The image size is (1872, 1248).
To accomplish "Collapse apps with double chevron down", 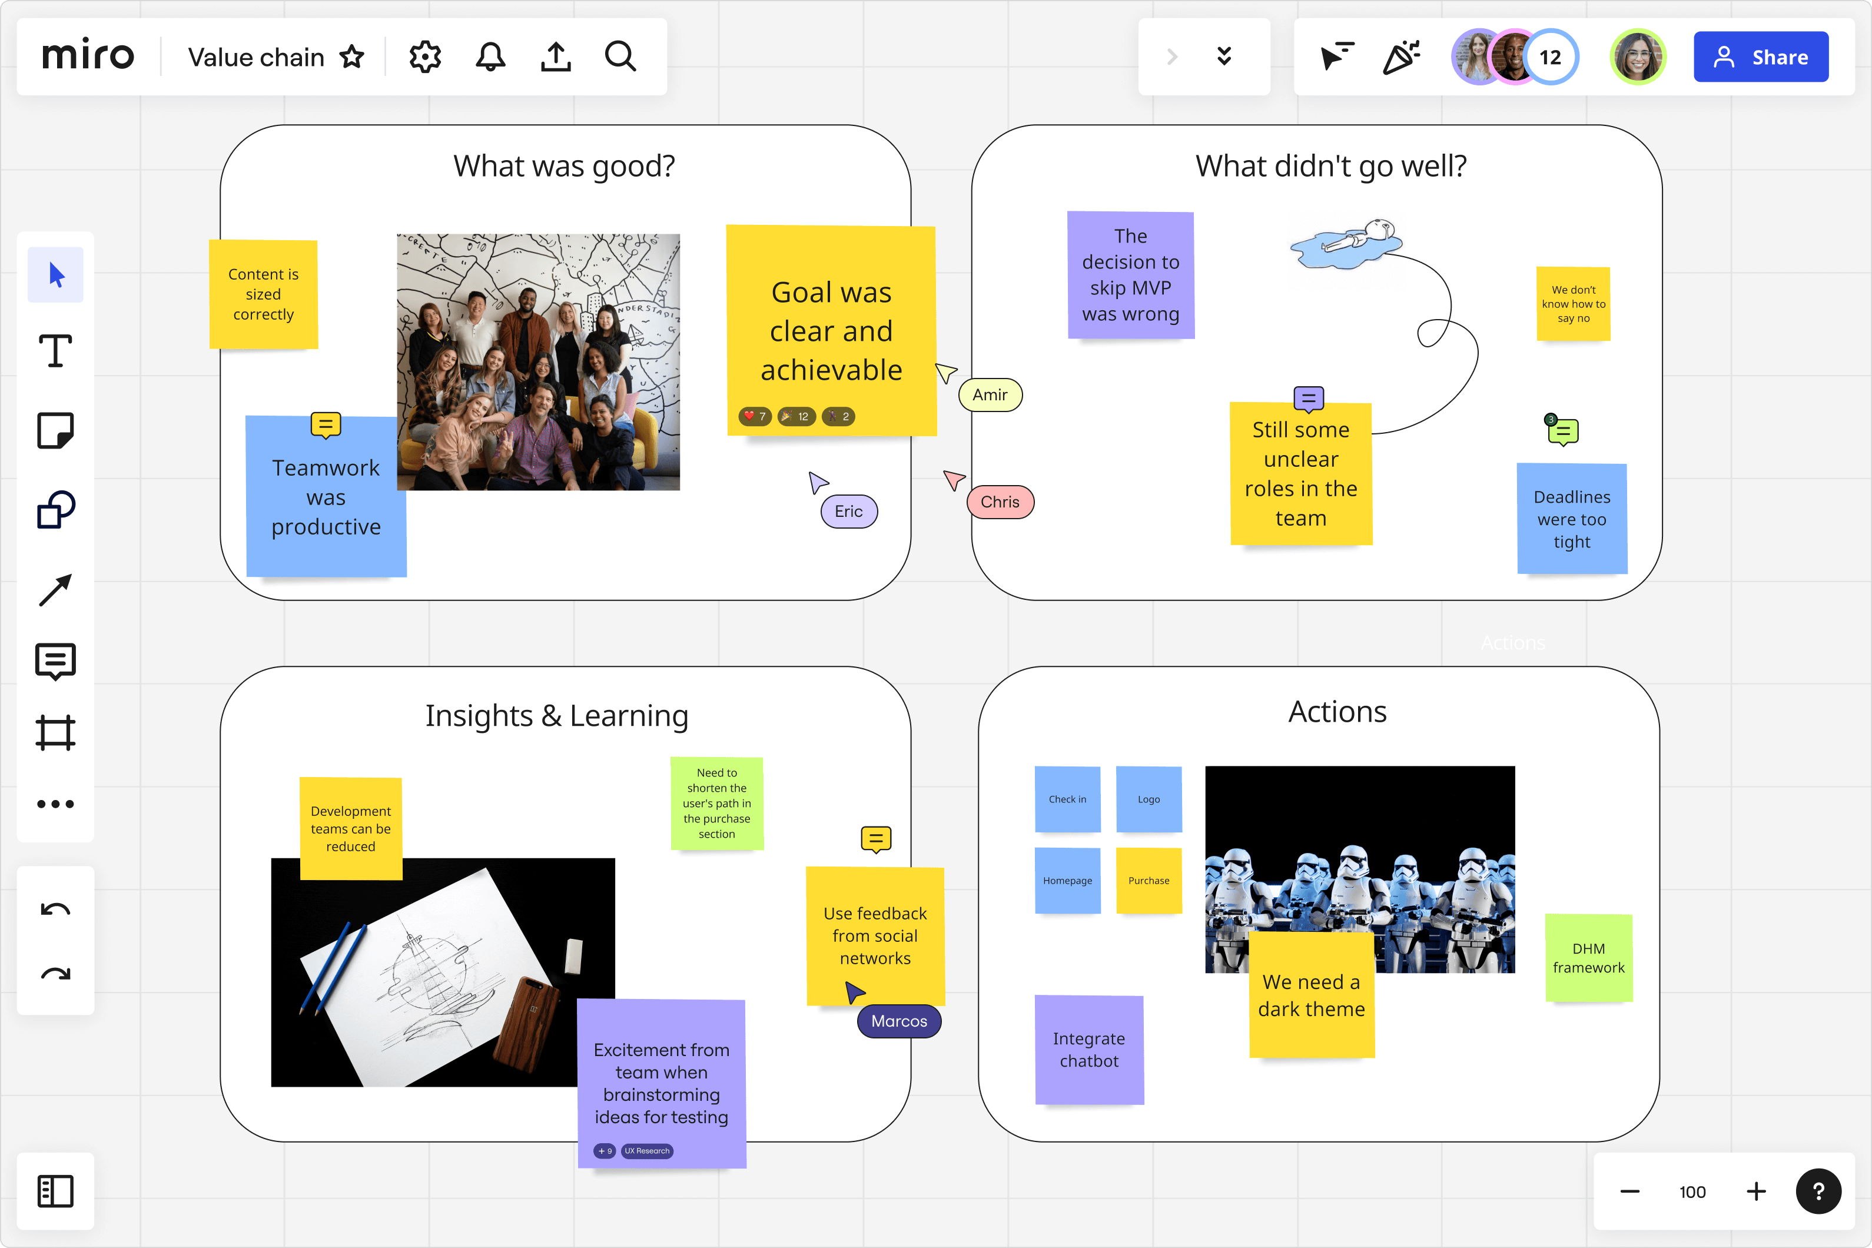I will [x=1224, y=57].
